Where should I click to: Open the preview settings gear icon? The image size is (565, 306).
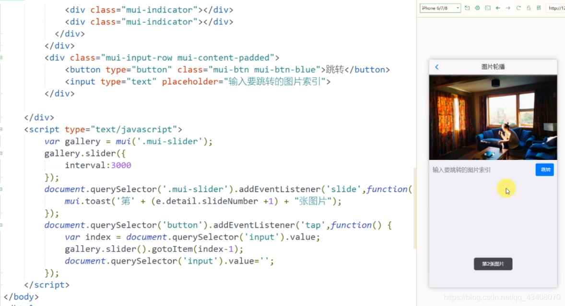coord(477,8)
